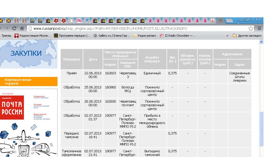
Task: Open the Другие закладки folder
Action: tap(247, 36)
